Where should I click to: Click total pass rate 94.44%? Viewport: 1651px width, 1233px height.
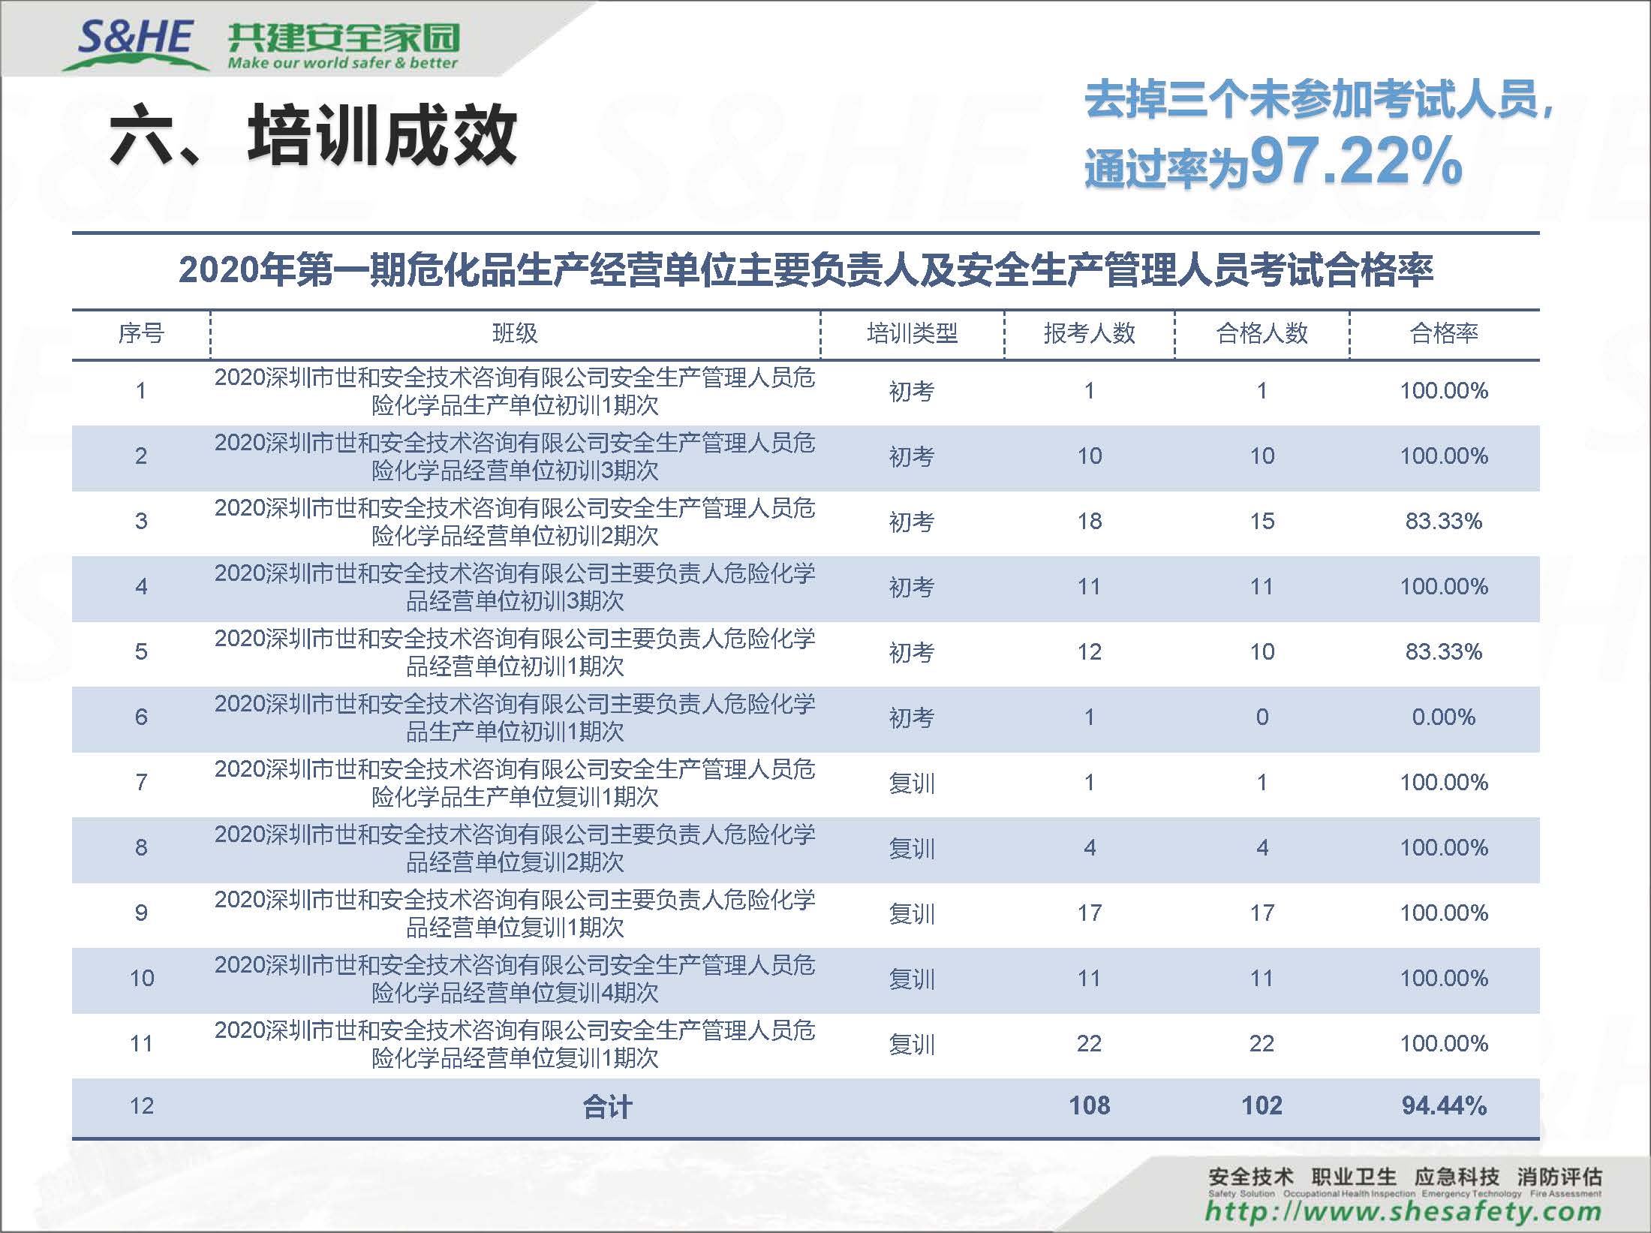1444,1106
